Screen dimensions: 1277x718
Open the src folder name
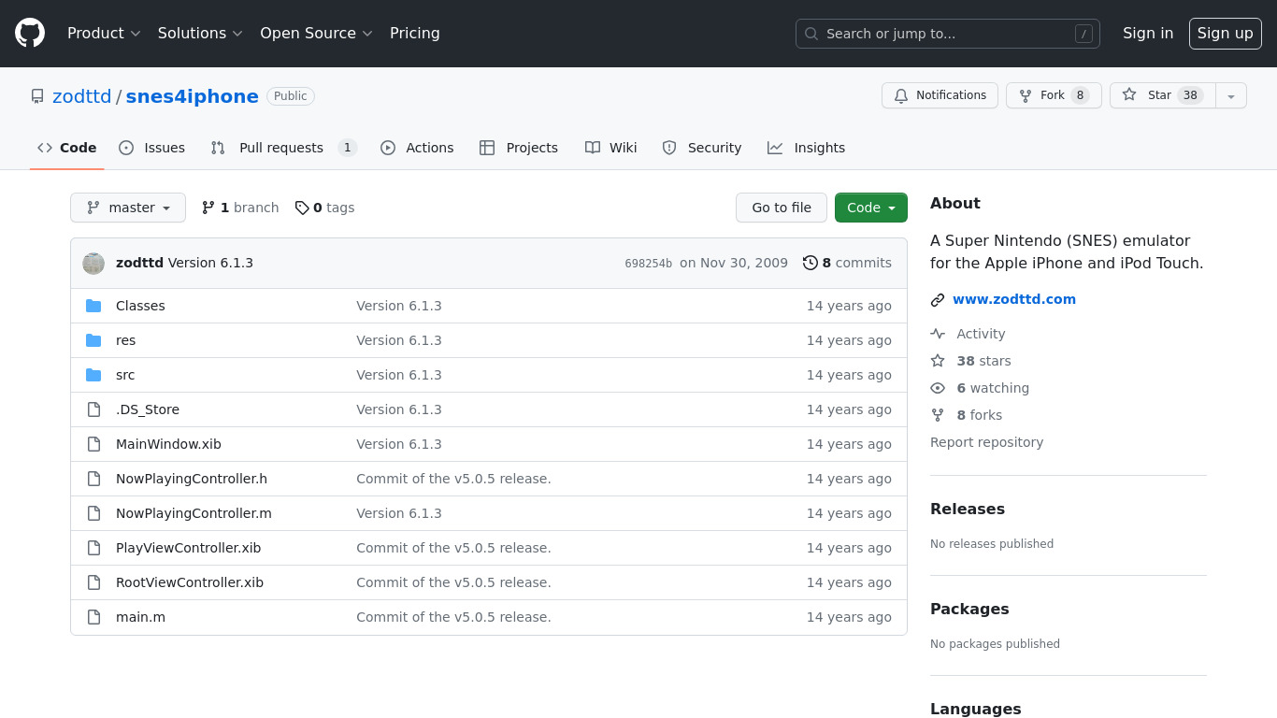tap(125, 375)
